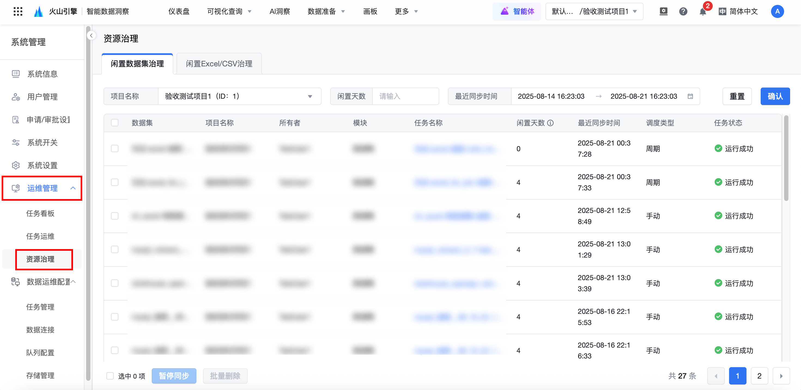Click the idle days info icon

pos(550,123)
